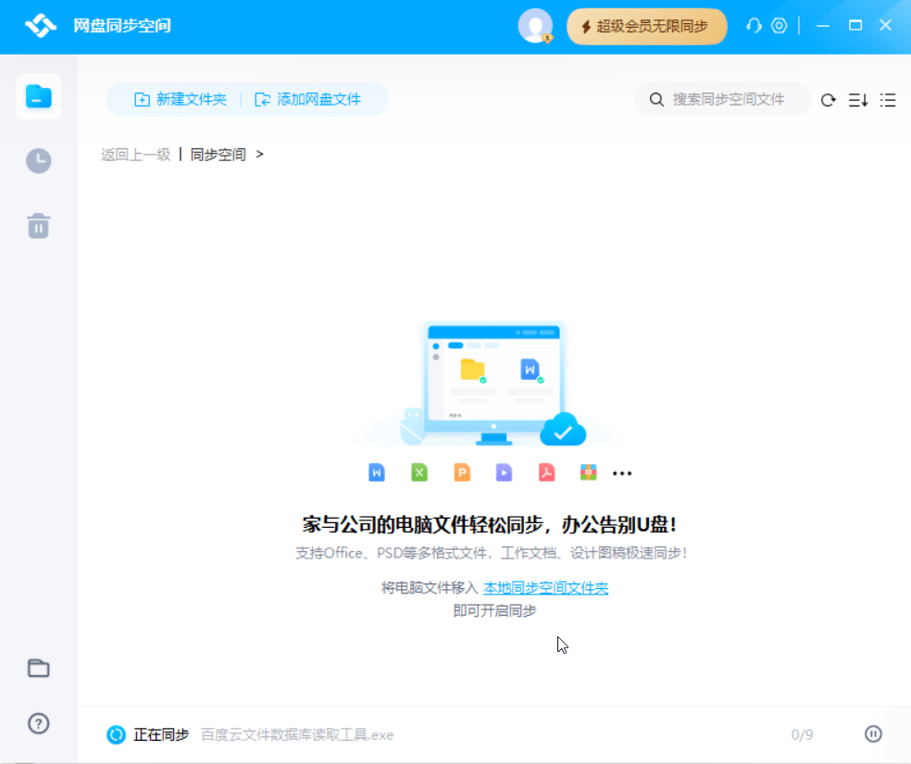Click 返回上一级 to go back
This screenshot has height=764, width=911.
pyautogui.click(x=135, y=155)
